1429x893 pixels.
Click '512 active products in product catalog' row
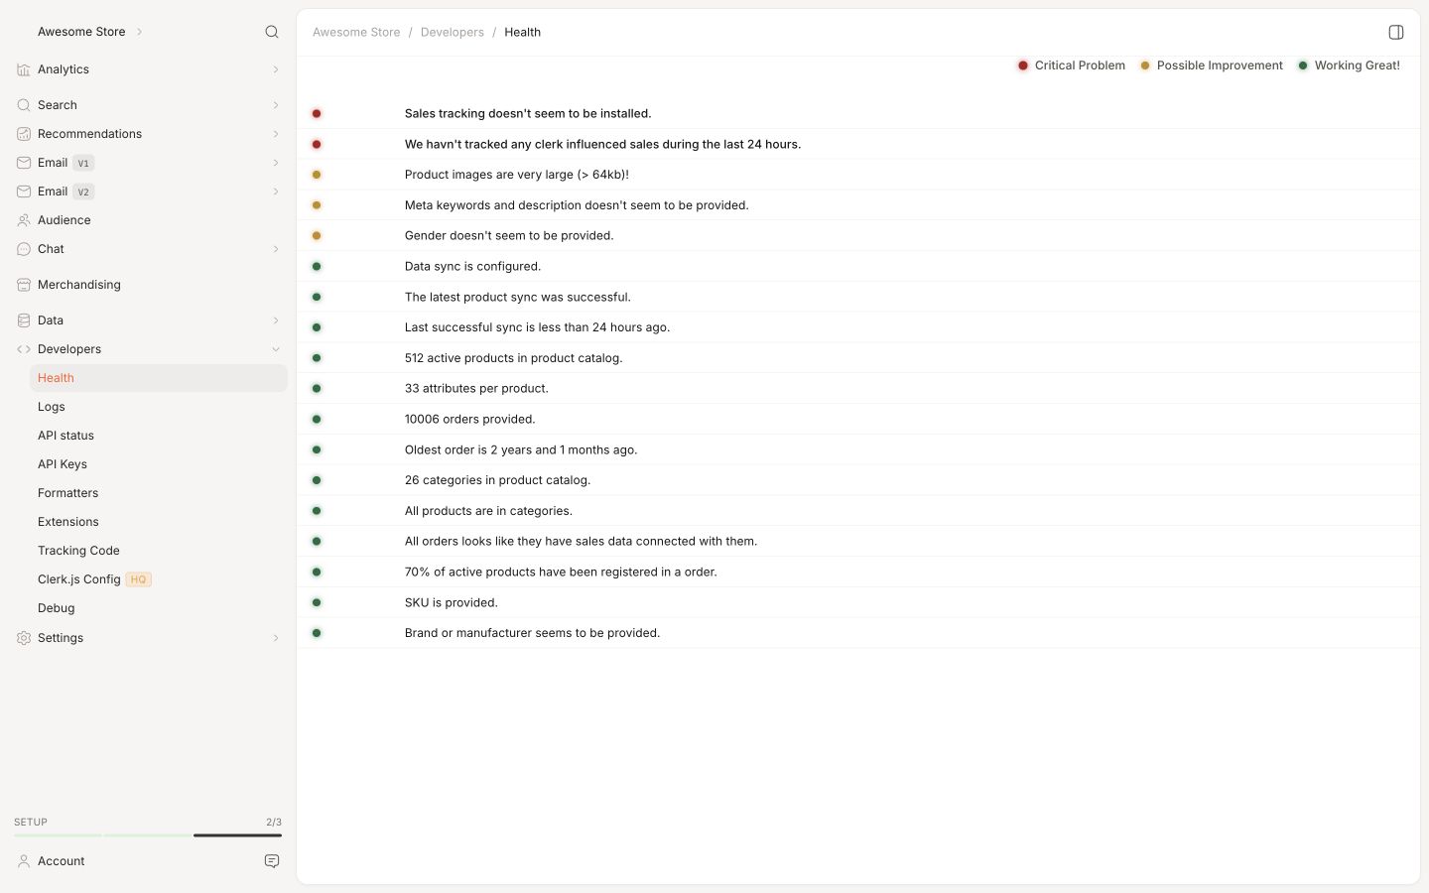coord(858,358)
